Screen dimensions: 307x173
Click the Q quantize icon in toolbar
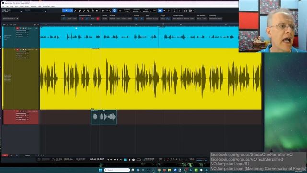tap(110, 11)
